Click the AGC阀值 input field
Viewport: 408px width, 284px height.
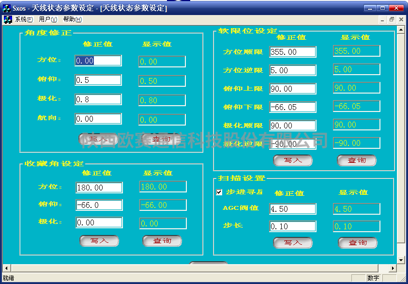293,209
